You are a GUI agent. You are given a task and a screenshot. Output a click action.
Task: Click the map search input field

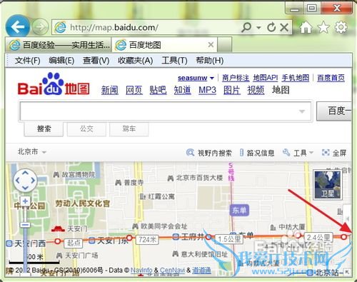pyautogui.click(x=166, y=111)
